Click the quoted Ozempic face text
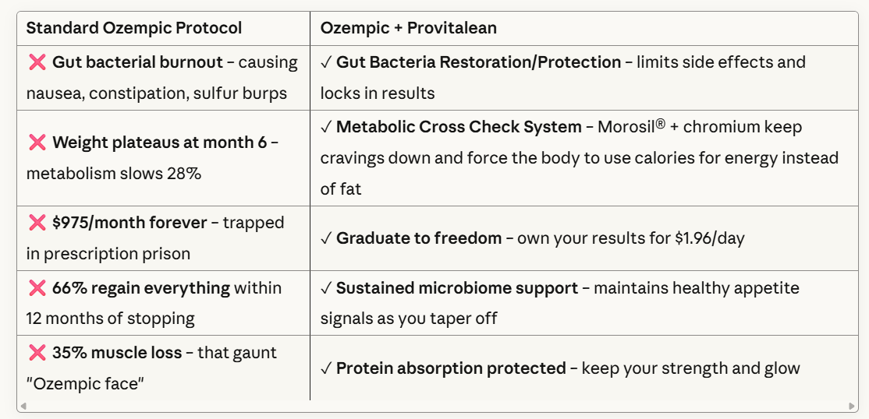 (x=85, y=384)
